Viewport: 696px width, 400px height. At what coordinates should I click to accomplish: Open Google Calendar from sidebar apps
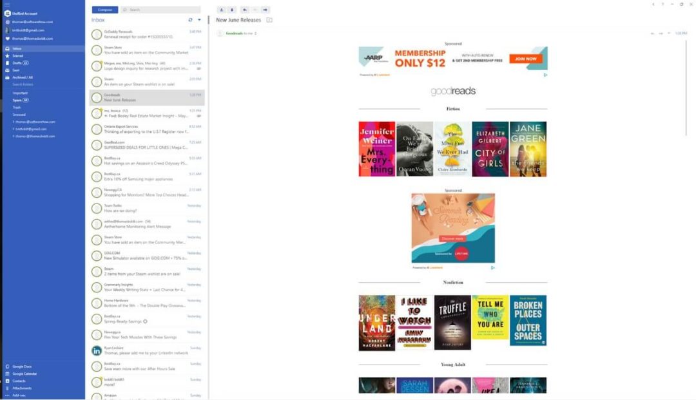coord(24,374)
